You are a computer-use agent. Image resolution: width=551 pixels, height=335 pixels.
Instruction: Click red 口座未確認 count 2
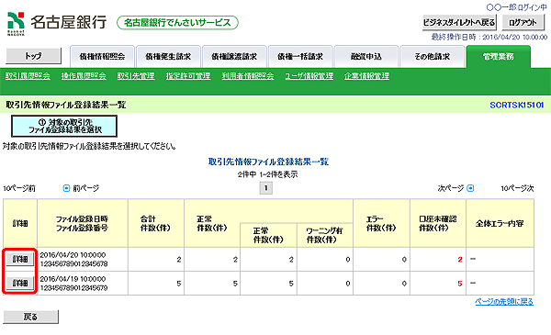click(460, 260)
